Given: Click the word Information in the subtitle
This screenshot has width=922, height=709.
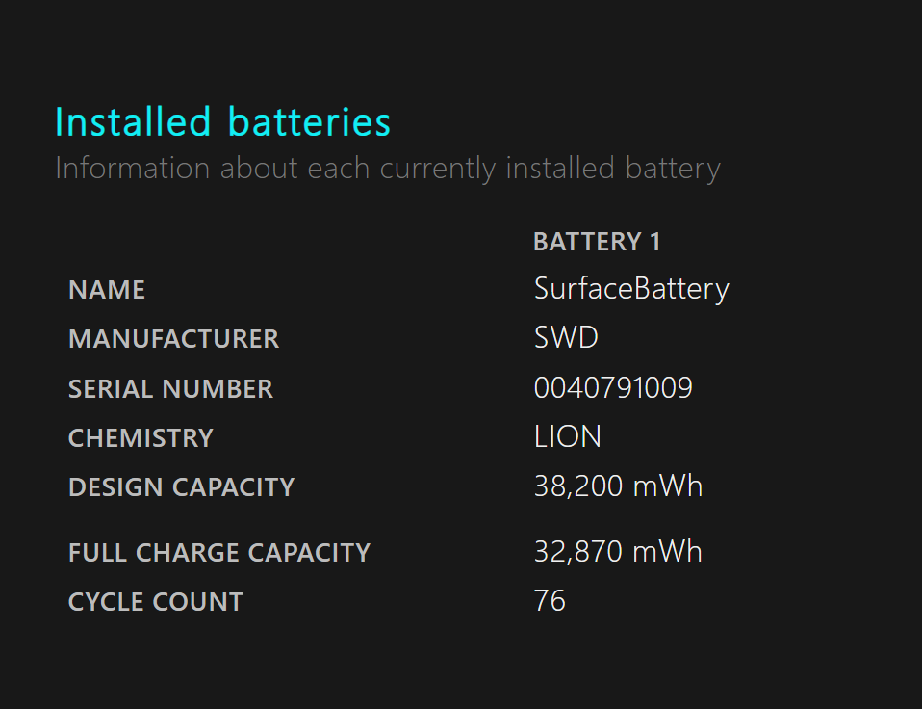Looking at the screenshot, I should pos(132,169).
